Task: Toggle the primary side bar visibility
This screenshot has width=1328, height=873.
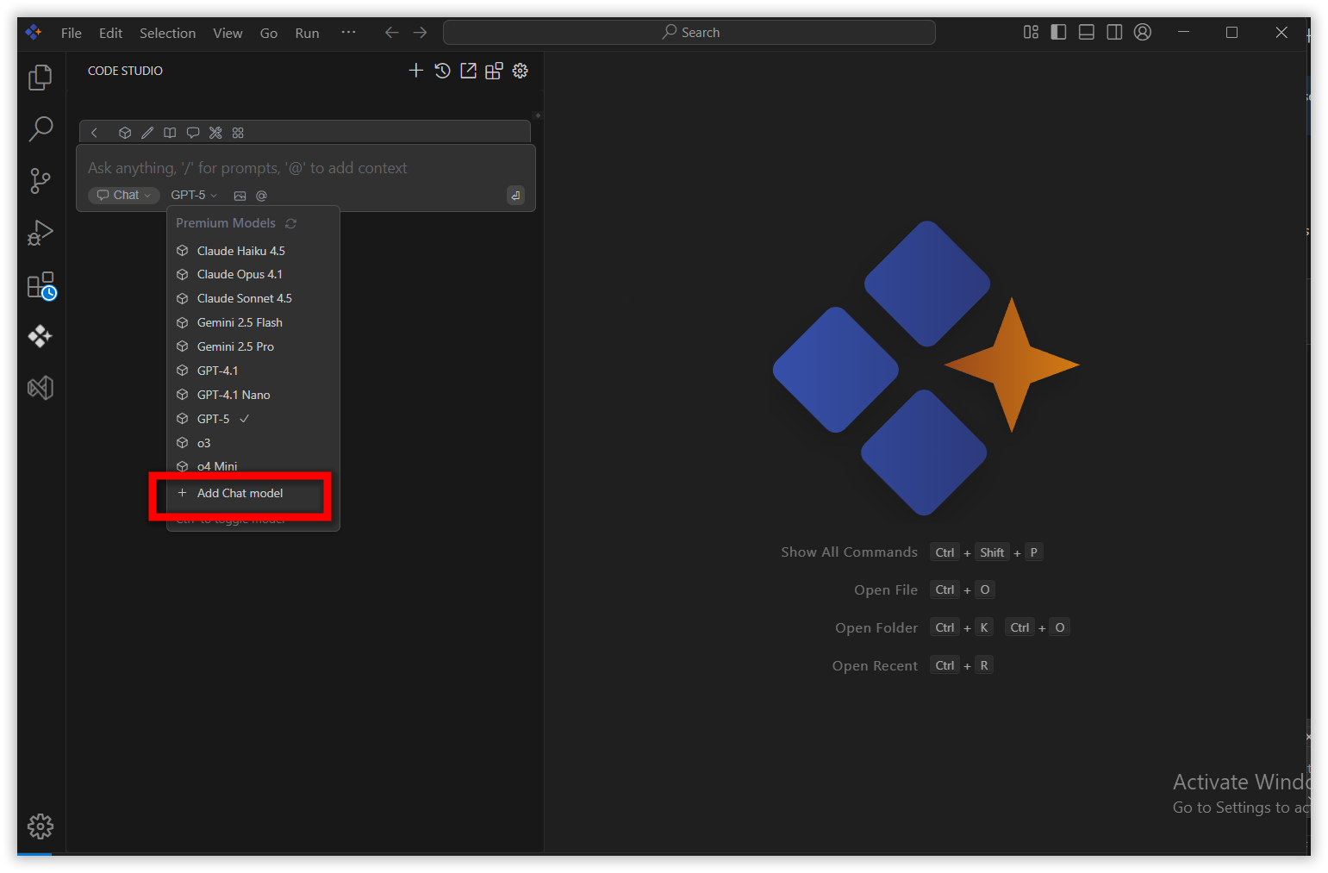Action: [x=1058, y=33]
